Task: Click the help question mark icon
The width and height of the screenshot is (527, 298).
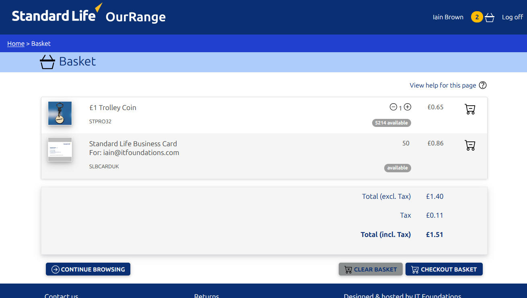Action: click(x=483, y=85)
